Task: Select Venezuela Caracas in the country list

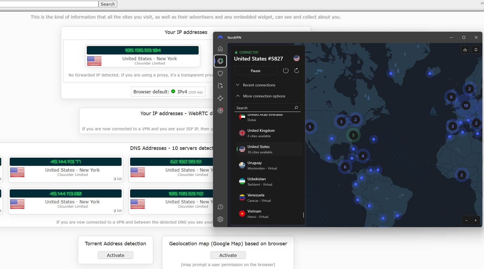Action: [269, 197]
